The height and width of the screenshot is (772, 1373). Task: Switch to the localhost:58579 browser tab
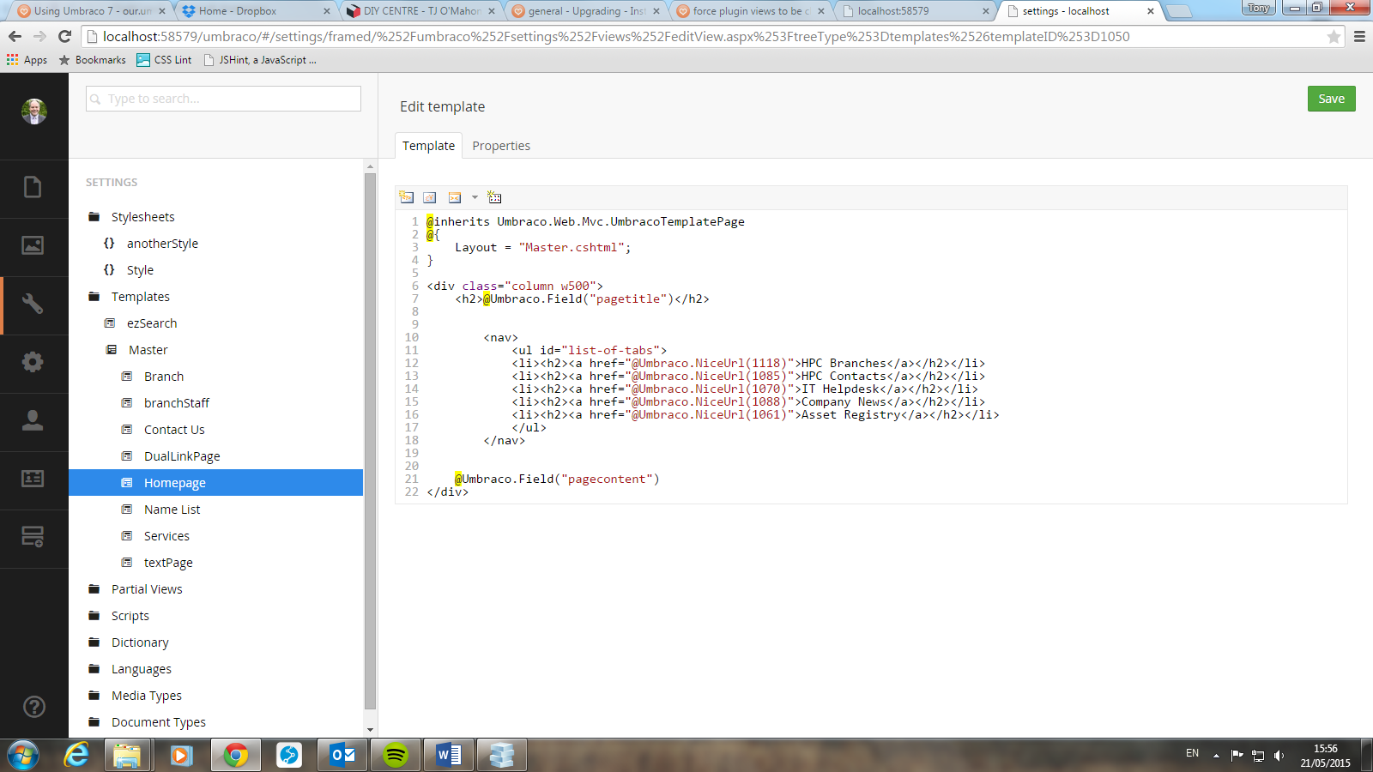click(915, 11)
